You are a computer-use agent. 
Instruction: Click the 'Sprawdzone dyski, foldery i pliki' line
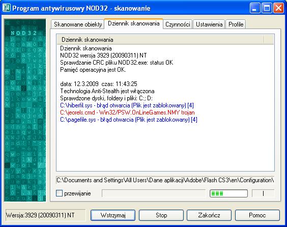[x=106, y=98]
